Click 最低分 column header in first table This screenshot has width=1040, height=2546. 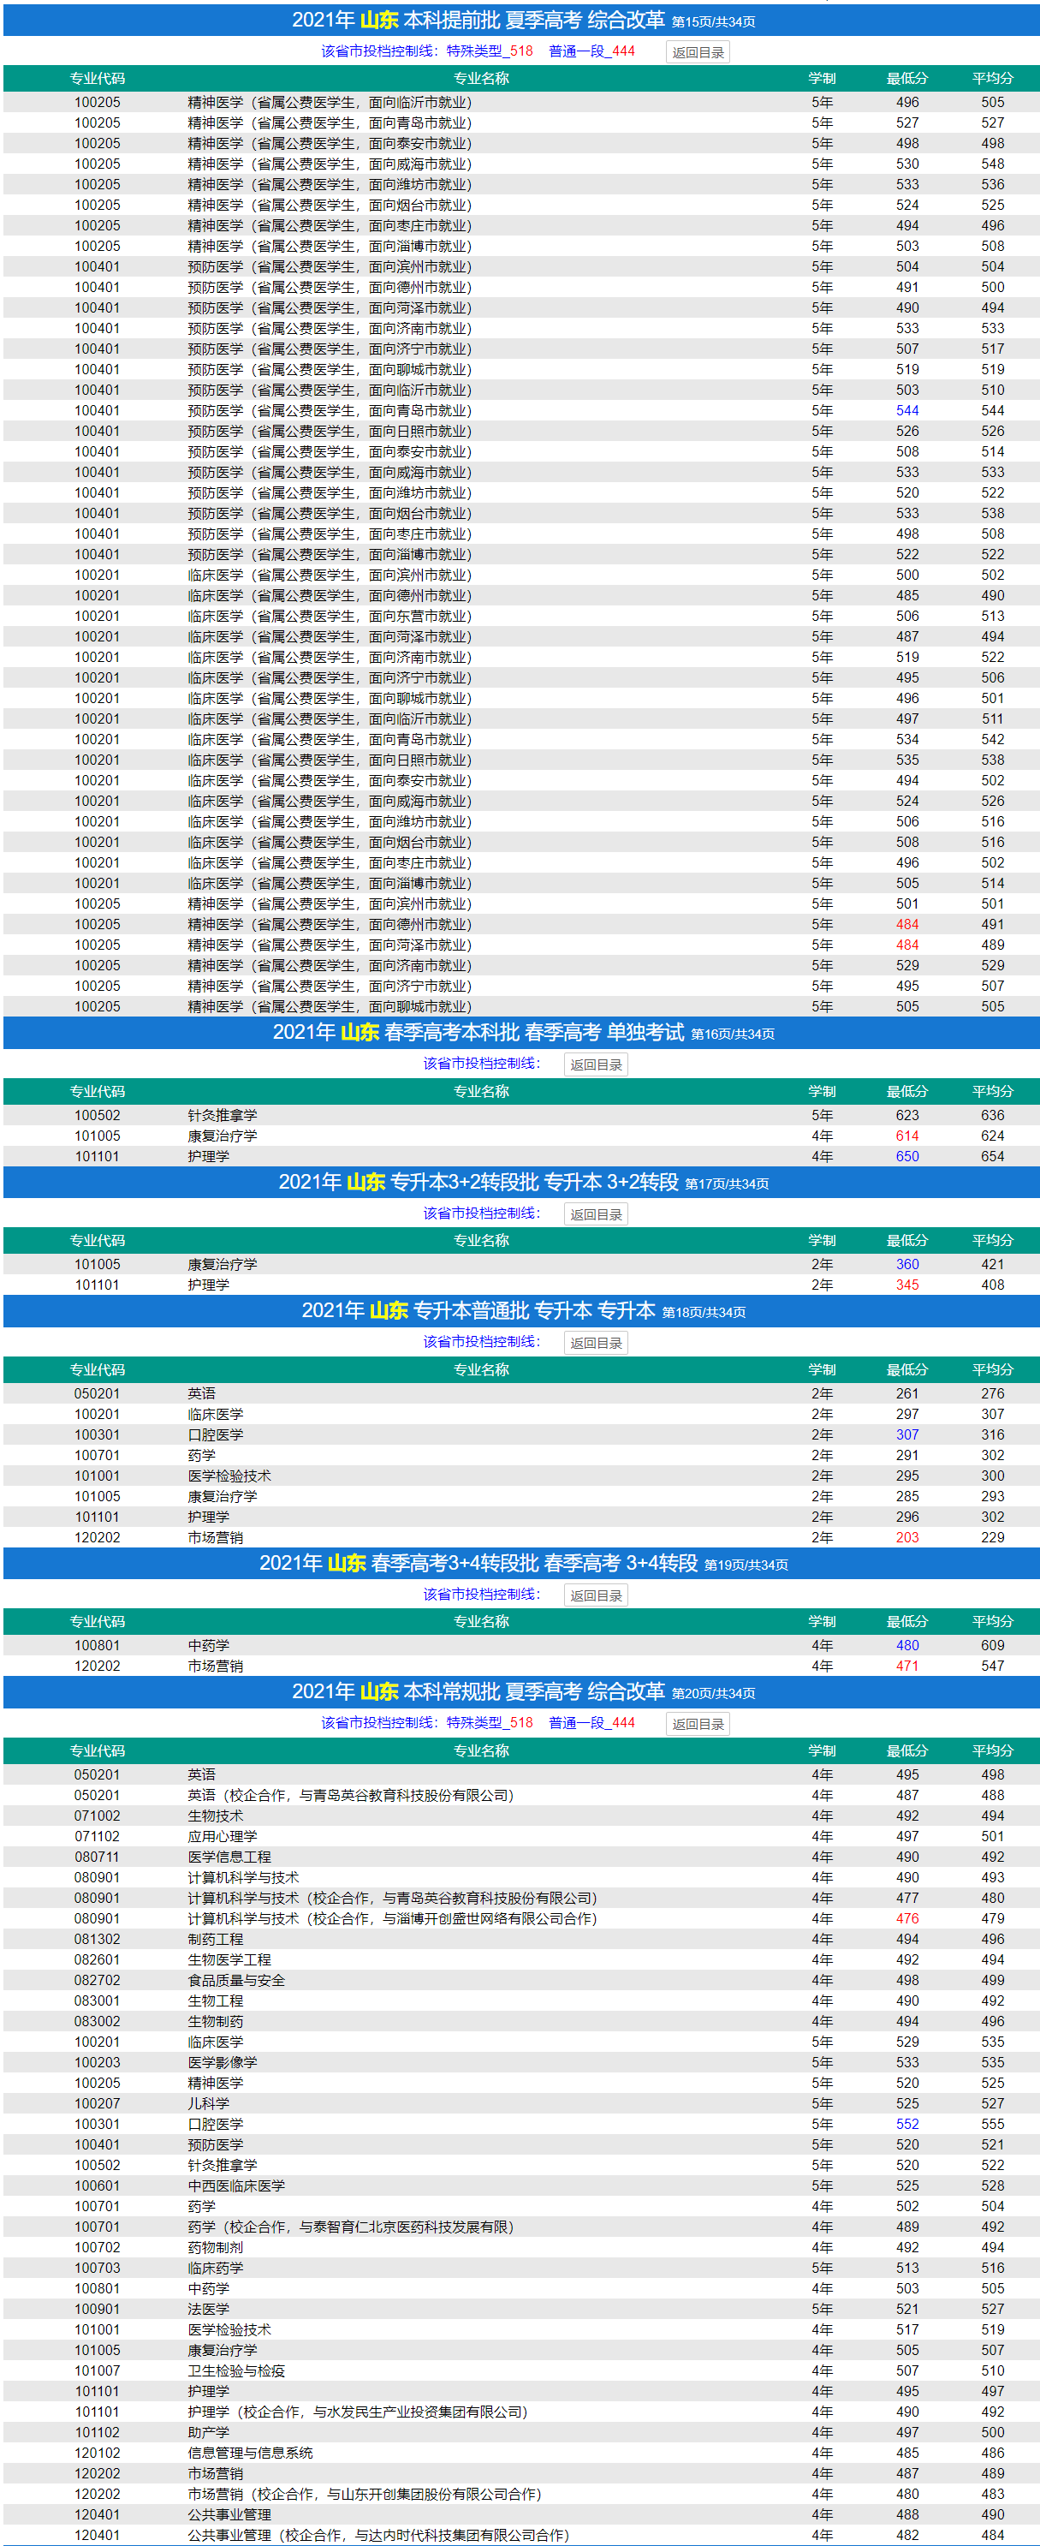pyautogui.click(x=906, y=78)
